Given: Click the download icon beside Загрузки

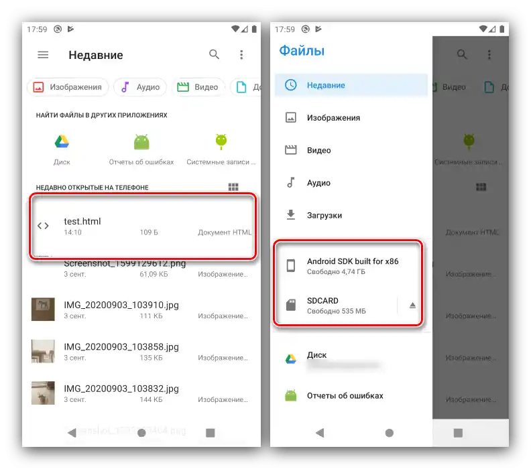Looking at the screenshot, I should coord(291,215).
